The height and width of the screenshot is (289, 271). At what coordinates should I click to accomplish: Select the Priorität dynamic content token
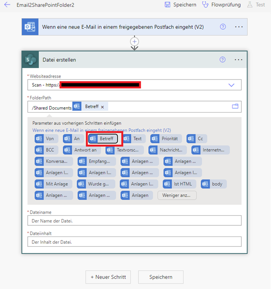[x=166, y=139]
